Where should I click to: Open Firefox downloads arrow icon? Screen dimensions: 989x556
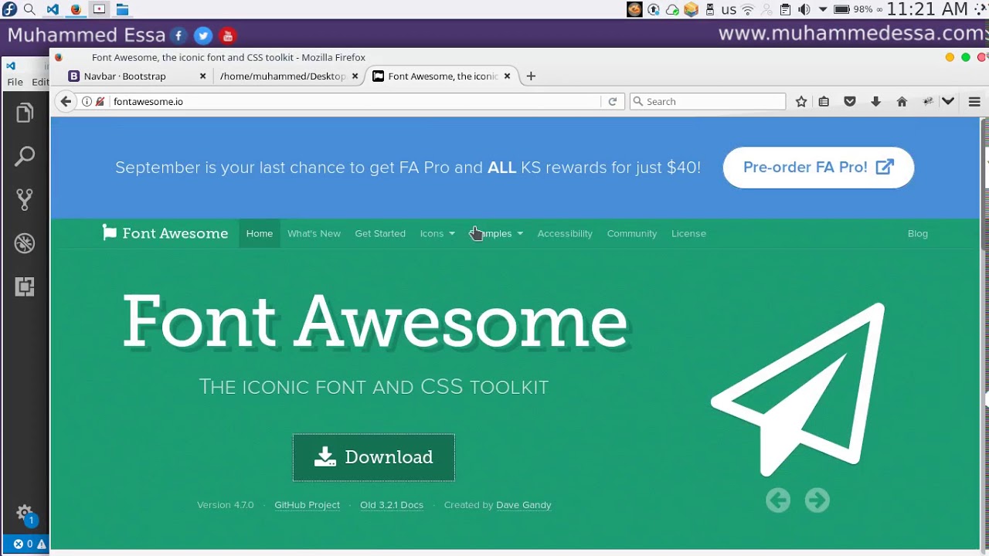(875, 101)
